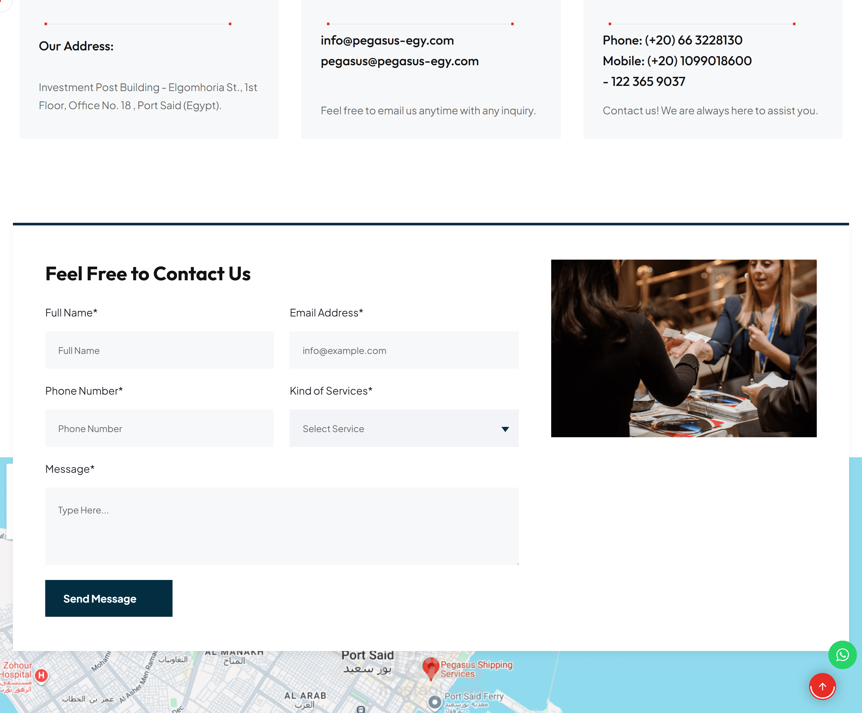Click the Message text area
Viewport: 862px width, 713px height.
(282, 525)
